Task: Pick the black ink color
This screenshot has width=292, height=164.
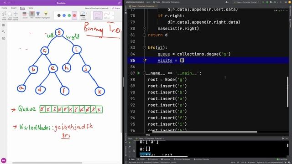Action: [59, 15]
